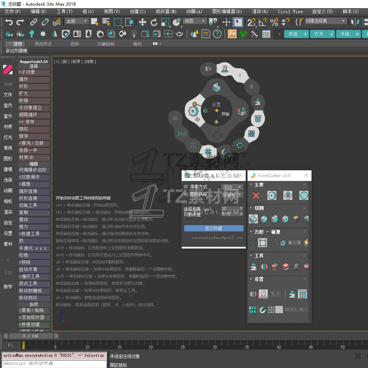This screenshot has width=368, height=368.
Task: Collapse the 主要 section in FormCutter
Action: 251,185
